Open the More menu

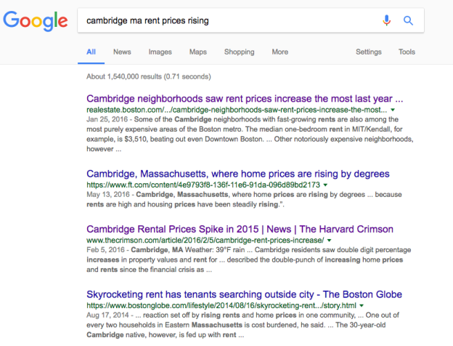point(280,52)
